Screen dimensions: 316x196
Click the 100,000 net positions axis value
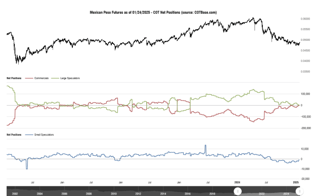click(x=305, y=94)
